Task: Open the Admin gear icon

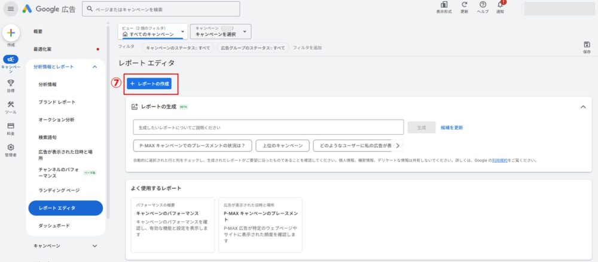Action: click(x=11, y=148)
